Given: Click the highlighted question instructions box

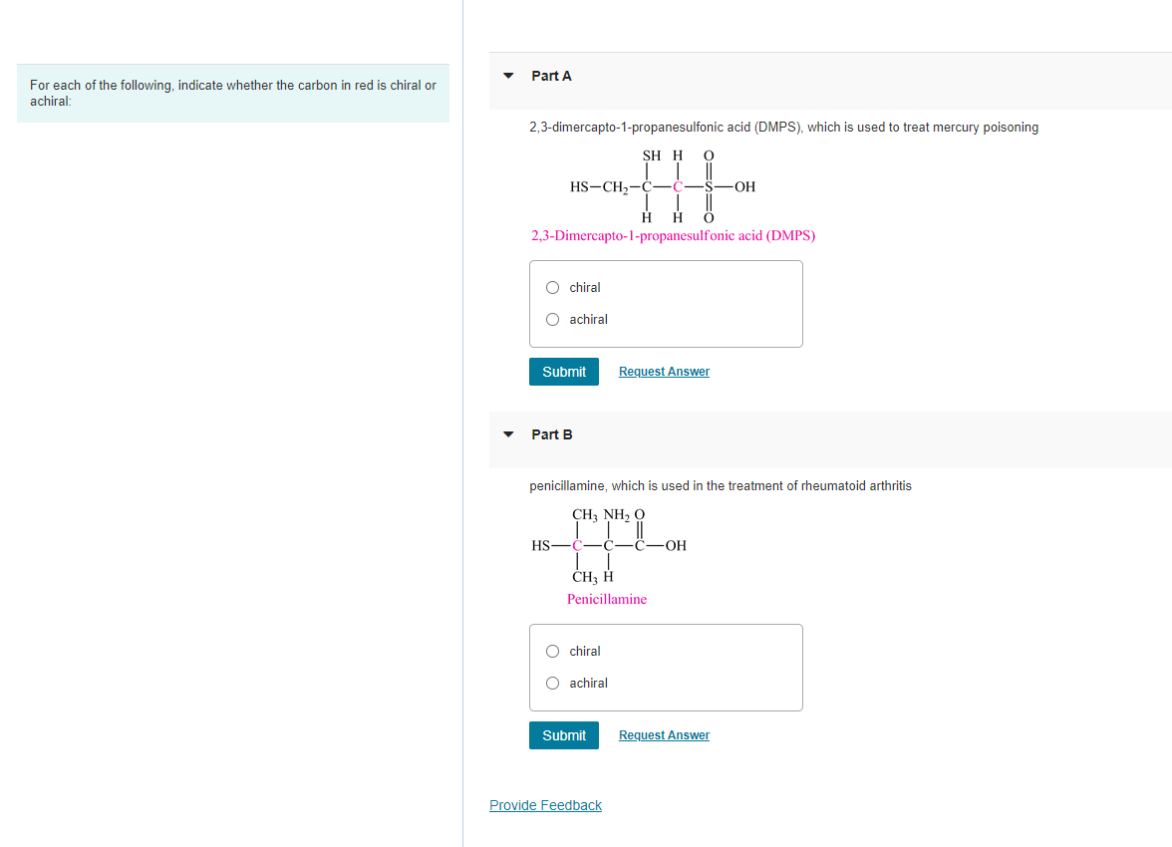Looking at the screenshot, I should pos(232,93).
